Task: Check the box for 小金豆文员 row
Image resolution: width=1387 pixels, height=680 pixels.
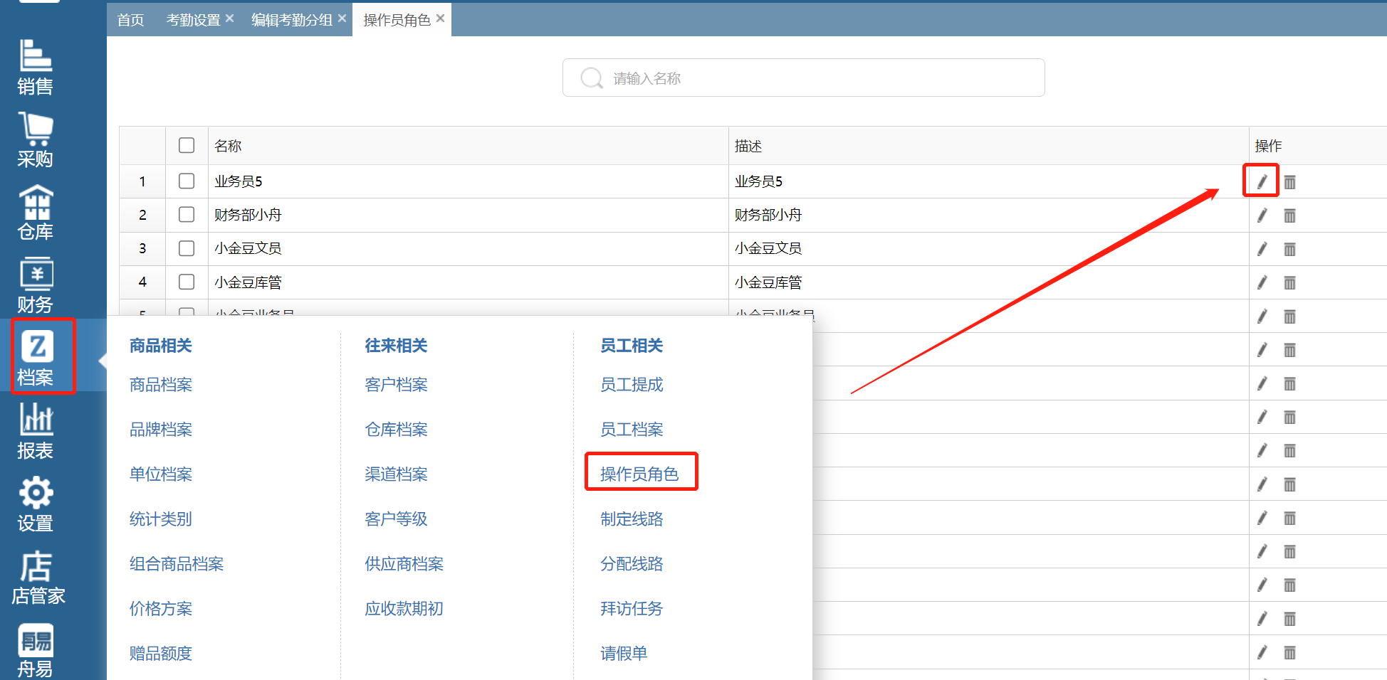Action: (187, 248)
